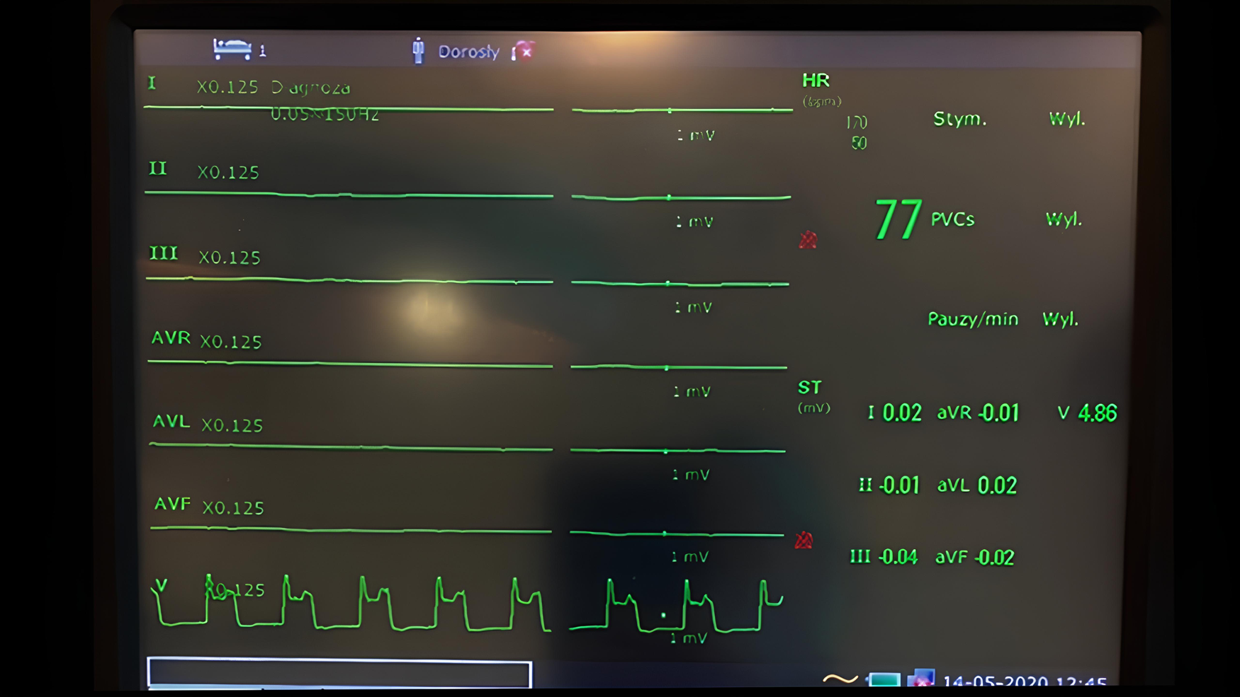The image size is (1240, 697).
Task: Toggle Stym. from Wył. setting
Action: 1069,119
